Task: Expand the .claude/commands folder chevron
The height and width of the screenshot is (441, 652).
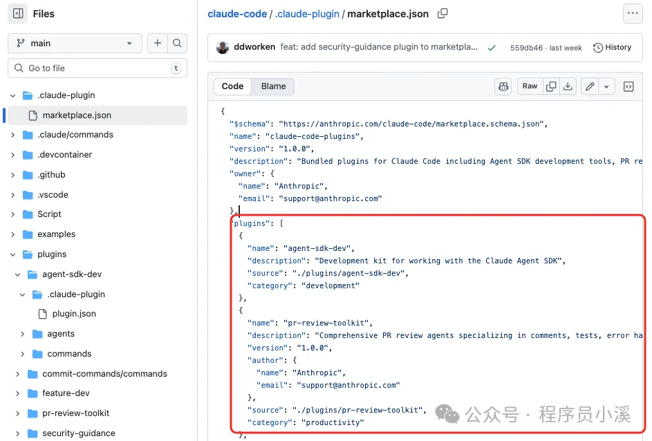Action: click(13, 135)
